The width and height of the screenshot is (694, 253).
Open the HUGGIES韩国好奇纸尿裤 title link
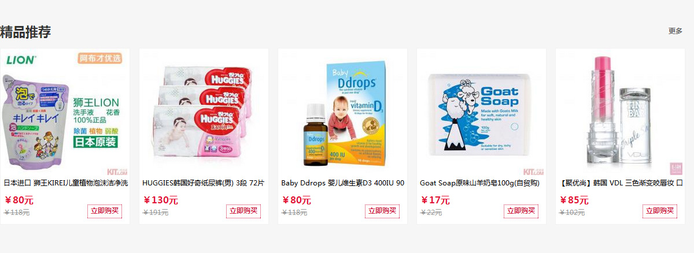click(x=203, y=183)
